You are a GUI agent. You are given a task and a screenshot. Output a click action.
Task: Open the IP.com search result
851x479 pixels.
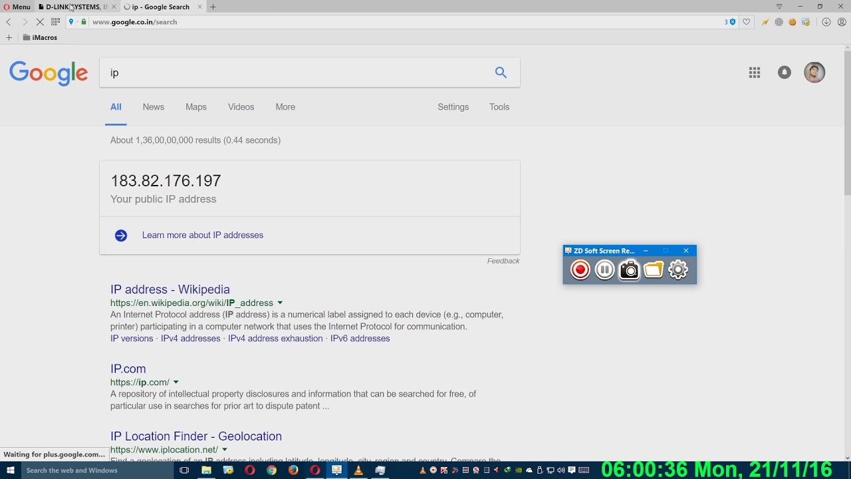point(128,369)
